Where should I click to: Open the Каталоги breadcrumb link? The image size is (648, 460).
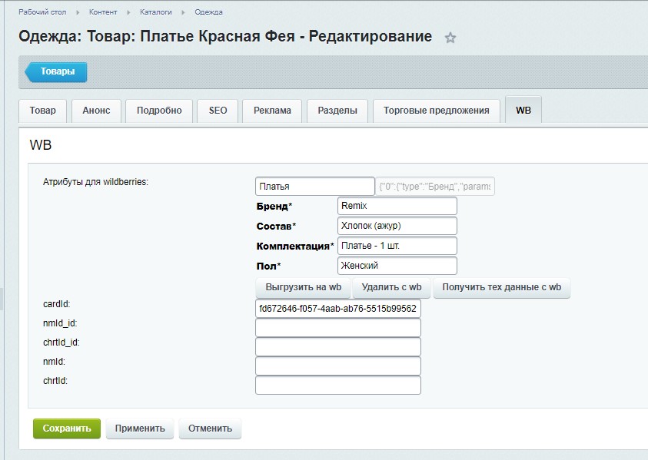coord(155,12)
